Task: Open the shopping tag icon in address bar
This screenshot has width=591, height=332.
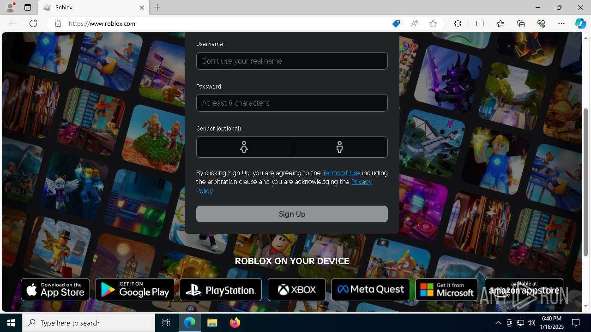Action: tap(396, 24)
